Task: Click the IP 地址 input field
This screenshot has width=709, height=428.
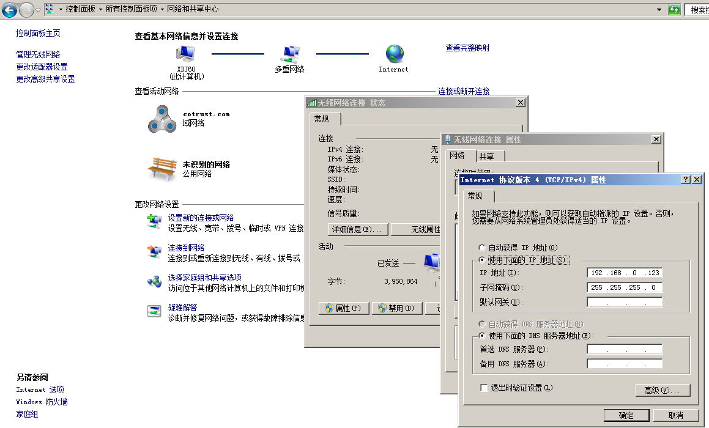Action: point(625,273)
